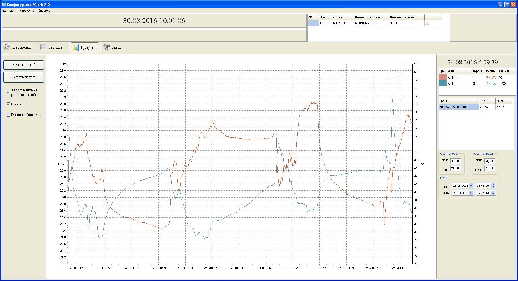The image size is (518, 281).
Task: Open the Инструменты menu
Action: 26,11
